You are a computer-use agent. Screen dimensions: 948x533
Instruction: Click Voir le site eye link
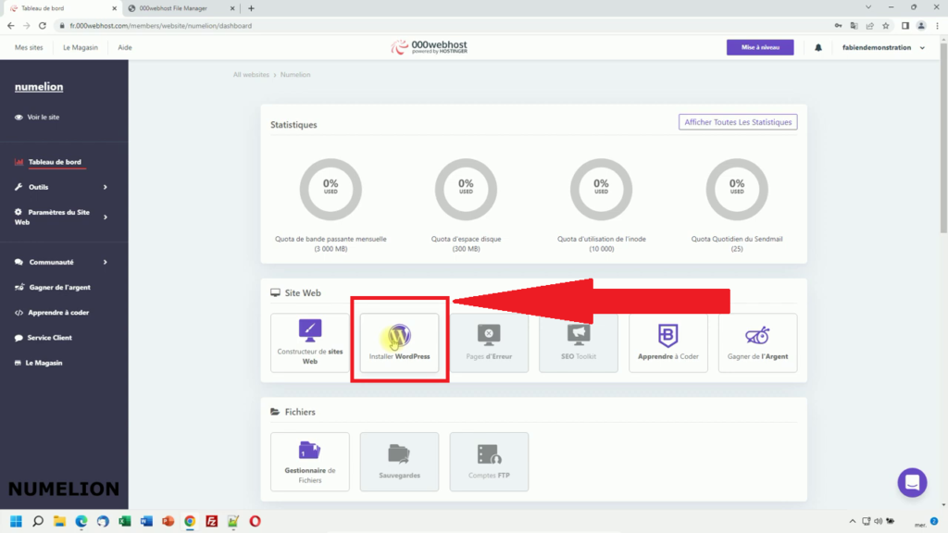(x=37, y=118)
